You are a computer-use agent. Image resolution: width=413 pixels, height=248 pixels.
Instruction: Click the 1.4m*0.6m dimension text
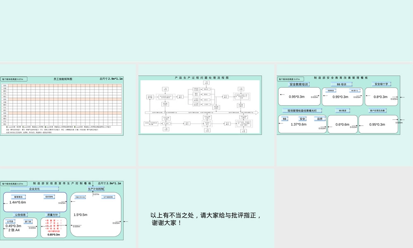pos(18,203)
